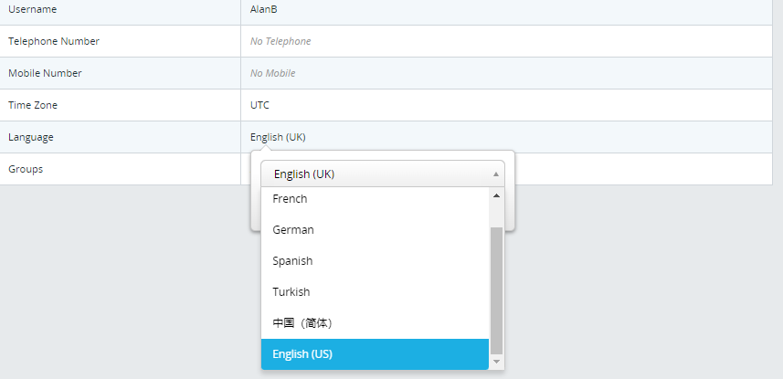
Task: Pick Spanish from the dropdown options
Action: (375, 261)
